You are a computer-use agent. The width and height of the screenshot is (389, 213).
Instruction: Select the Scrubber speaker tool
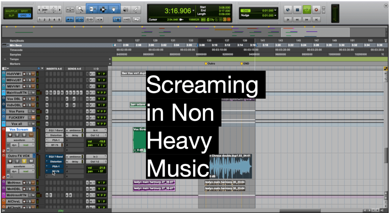pyautogui.click(x=125, y=9)
